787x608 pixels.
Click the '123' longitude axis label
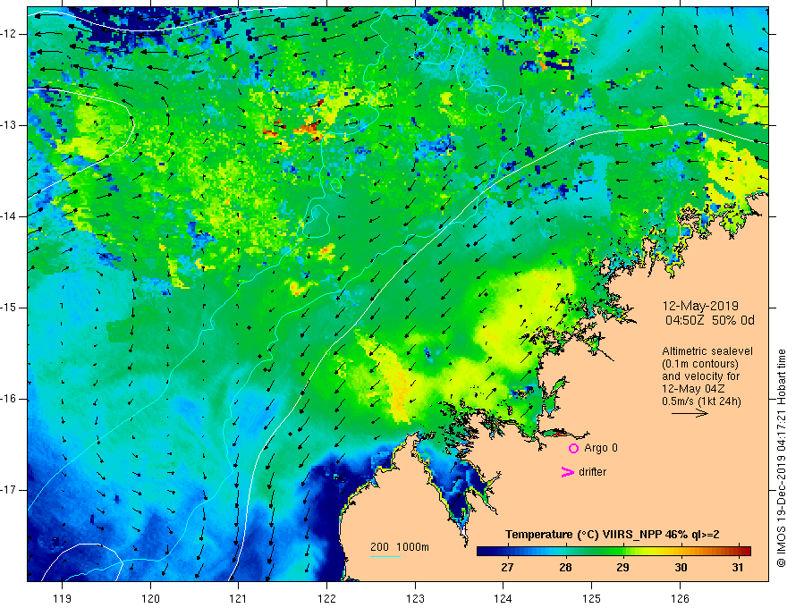(x=415, y=598)
